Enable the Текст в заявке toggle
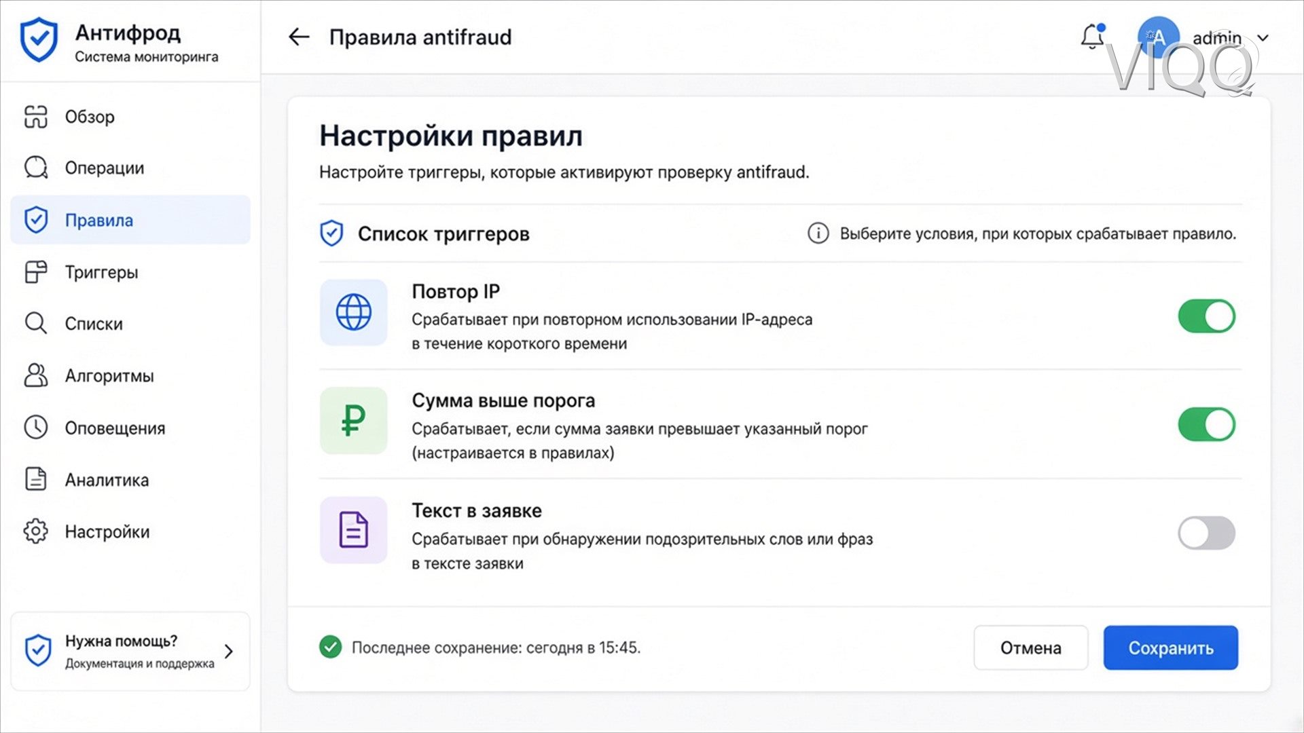The width and height of the screenshot is (1304, 733). pyautogui.click(x=1206, y=533)
